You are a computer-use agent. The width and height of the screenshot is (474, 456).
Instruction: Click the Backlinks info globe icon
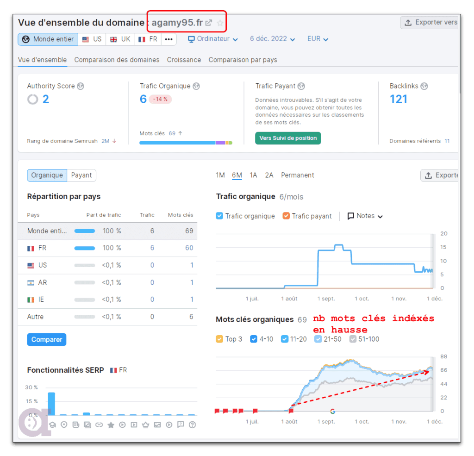click(x=424, y=86)
